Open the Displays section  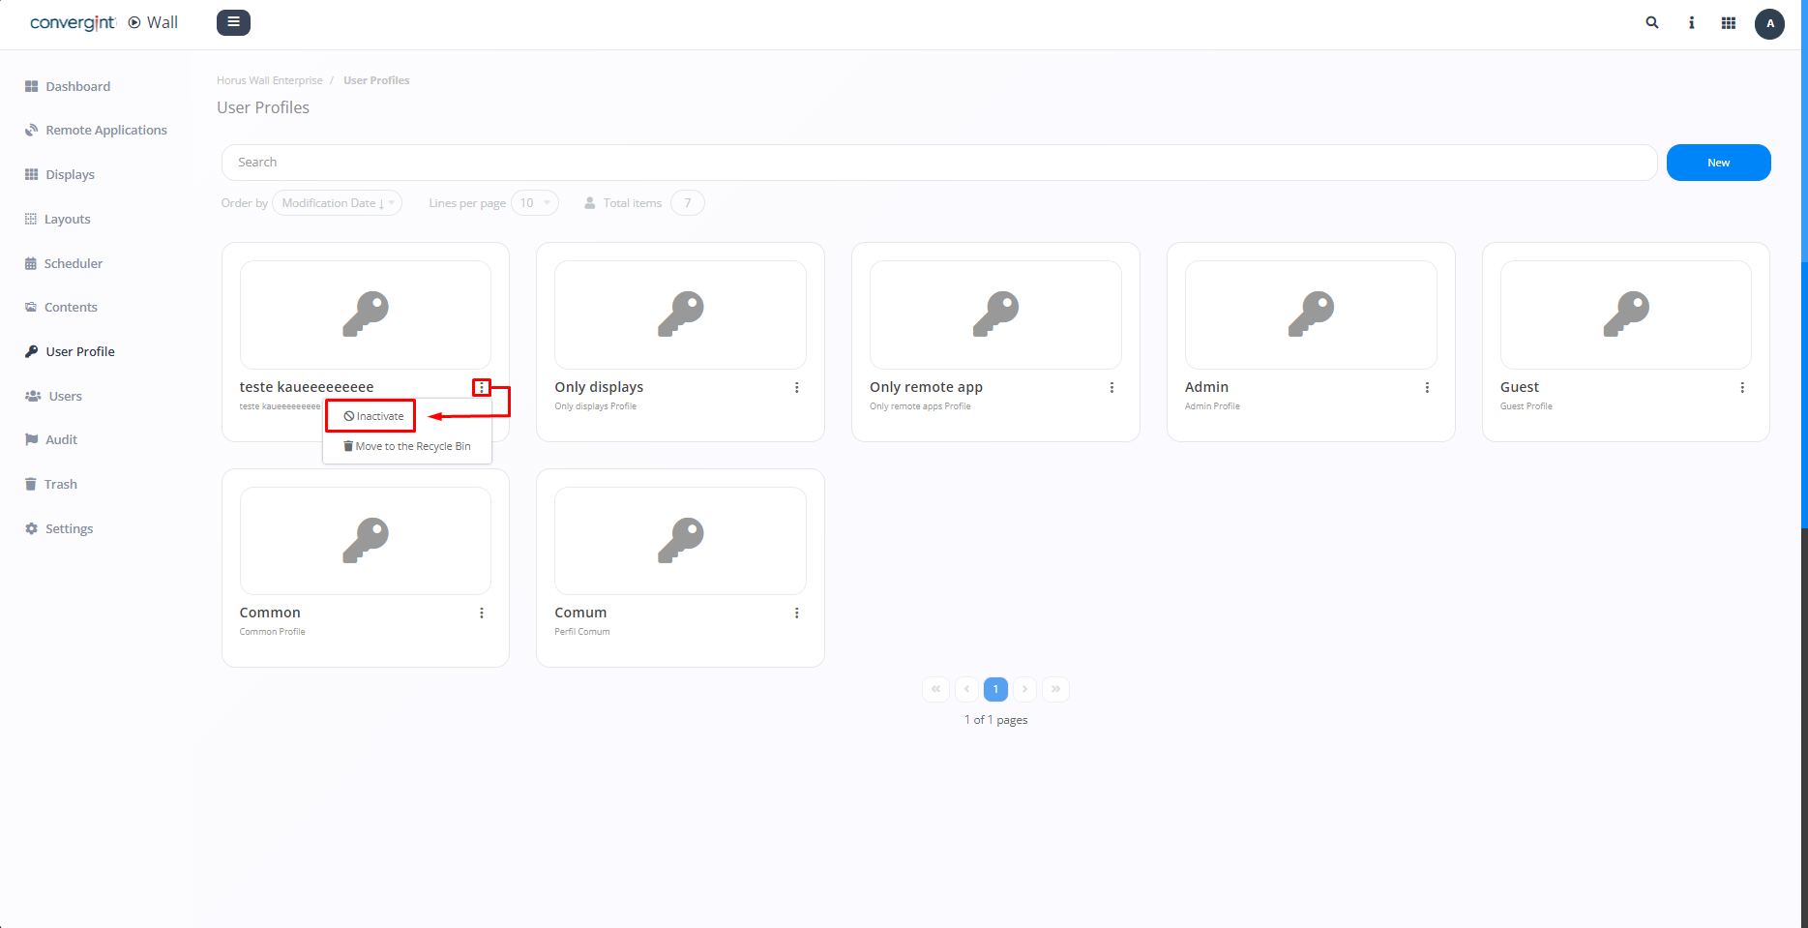69,174
